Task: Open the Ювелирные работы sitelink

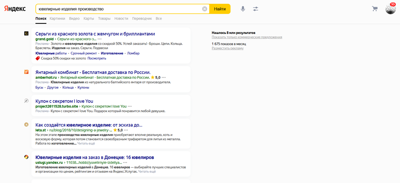Action: [x=51, y=53]
